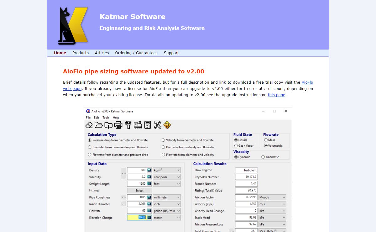The width and height of the screenshot is (376, 232).
Task: Go to the Products page
Action: pos(81,53)
